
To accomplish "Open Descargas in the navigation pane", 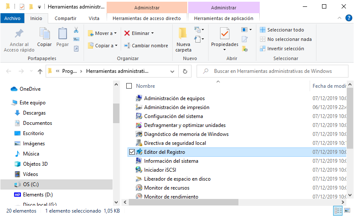I will 34,113.
